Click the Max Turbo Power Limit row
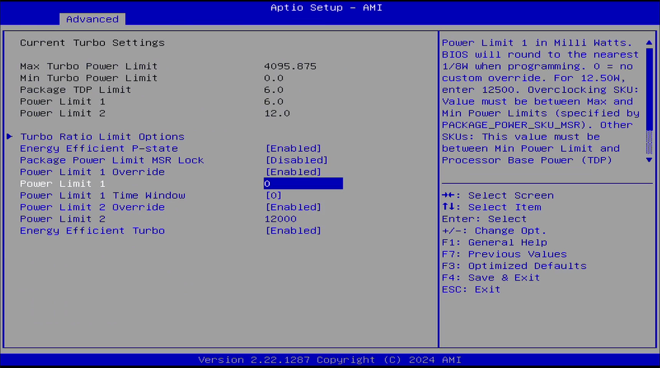The image size is (660, 368). pos(89,66)
